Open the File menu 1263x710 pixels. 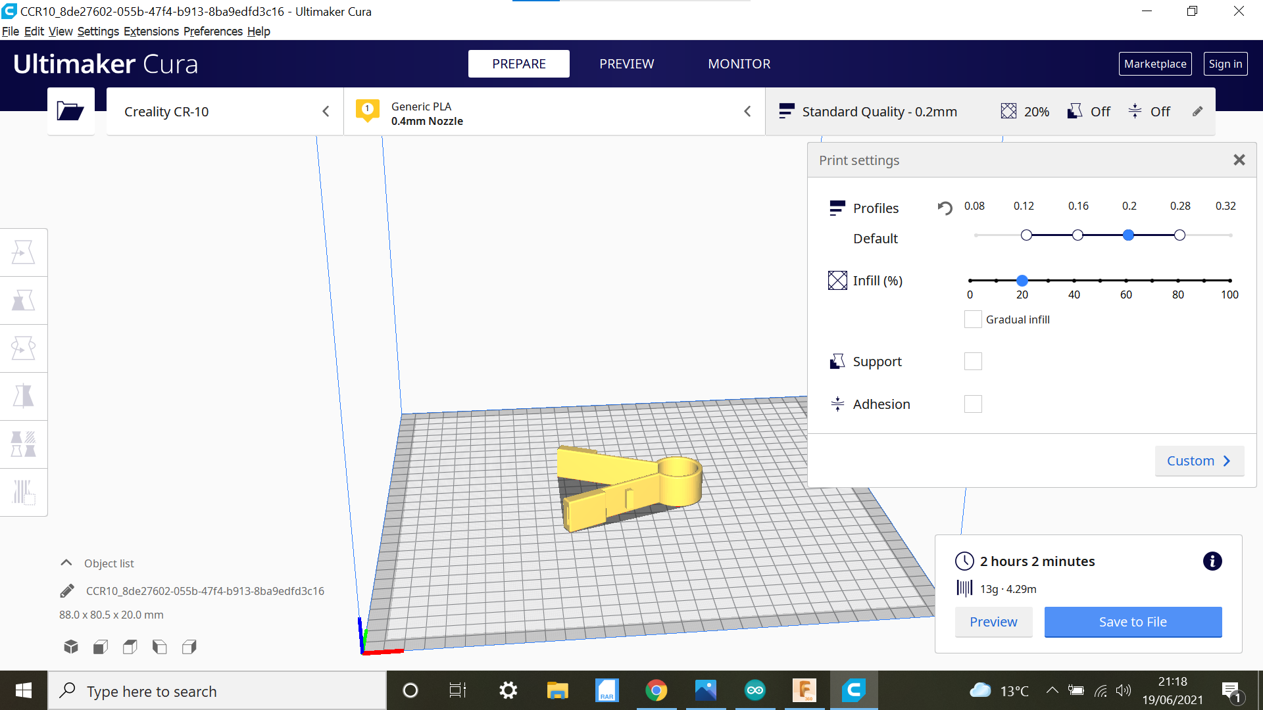[x=11, y=32]
